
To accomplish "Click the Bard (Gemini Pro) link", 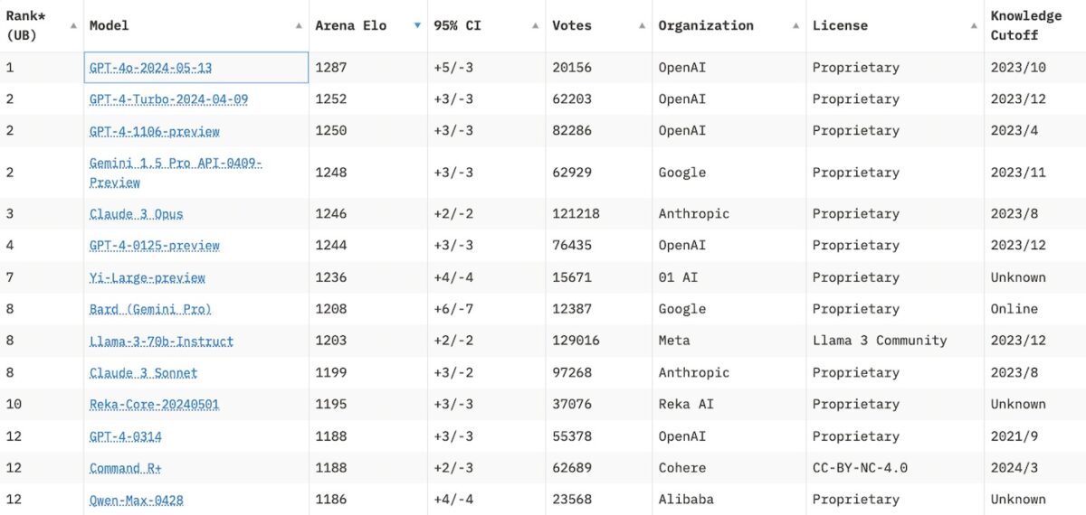I will 150,309.
